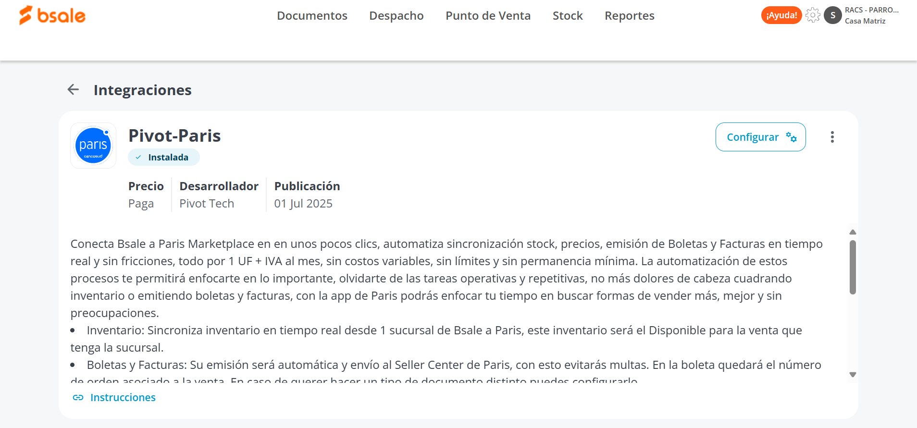Screen dimensions: 917x428
Task: Click the Instalada status badge
Action: (x=163, y=157)
